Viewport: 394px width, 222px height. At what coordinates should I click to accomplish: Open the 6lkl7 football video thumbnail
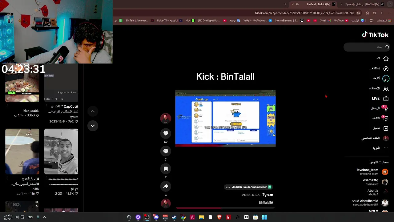coord(22,151)
